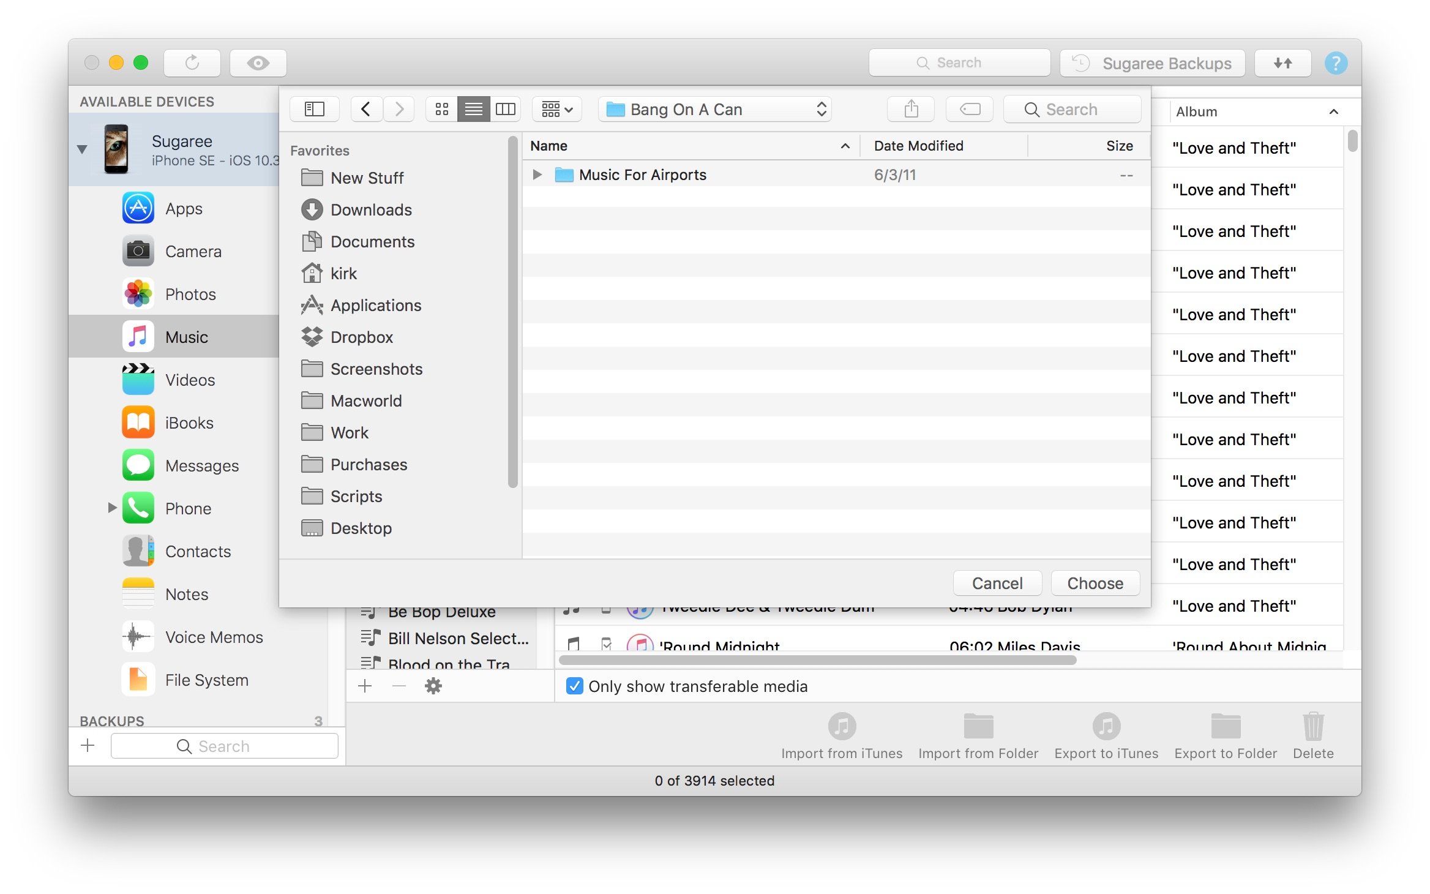The height and width of the screenshot is (894, 1430).
Task: Click the Messages icon in sidebar
Action: [x=137, y=465]
